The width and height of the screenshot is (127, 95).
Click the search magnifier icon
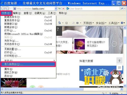pos(122,9)
